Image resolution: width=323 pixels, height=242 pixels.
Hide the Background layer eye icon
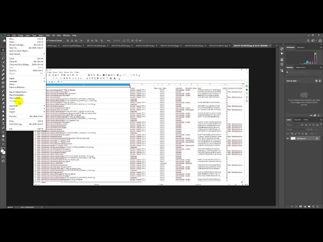coord(288,139)
